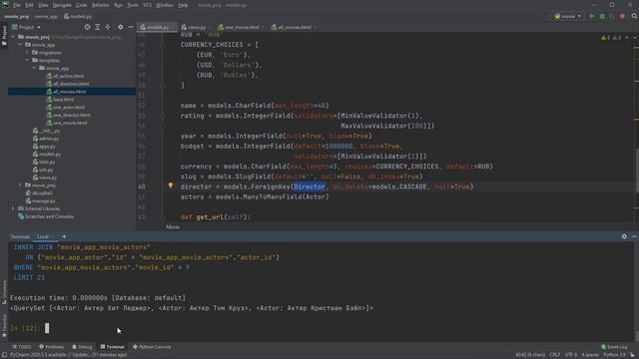Open the Run menu
Screen dimensions: 639x359
(x=118, y=5)
